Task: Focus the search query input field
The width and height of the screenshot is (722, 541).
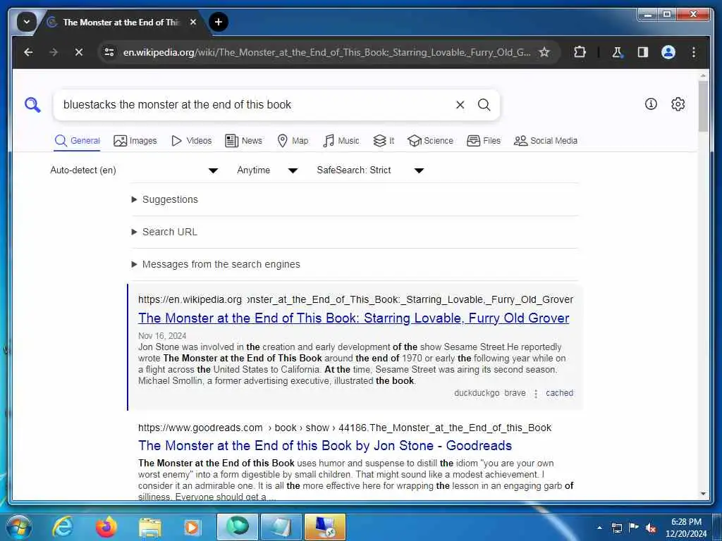Action: (x=255, y=105)
